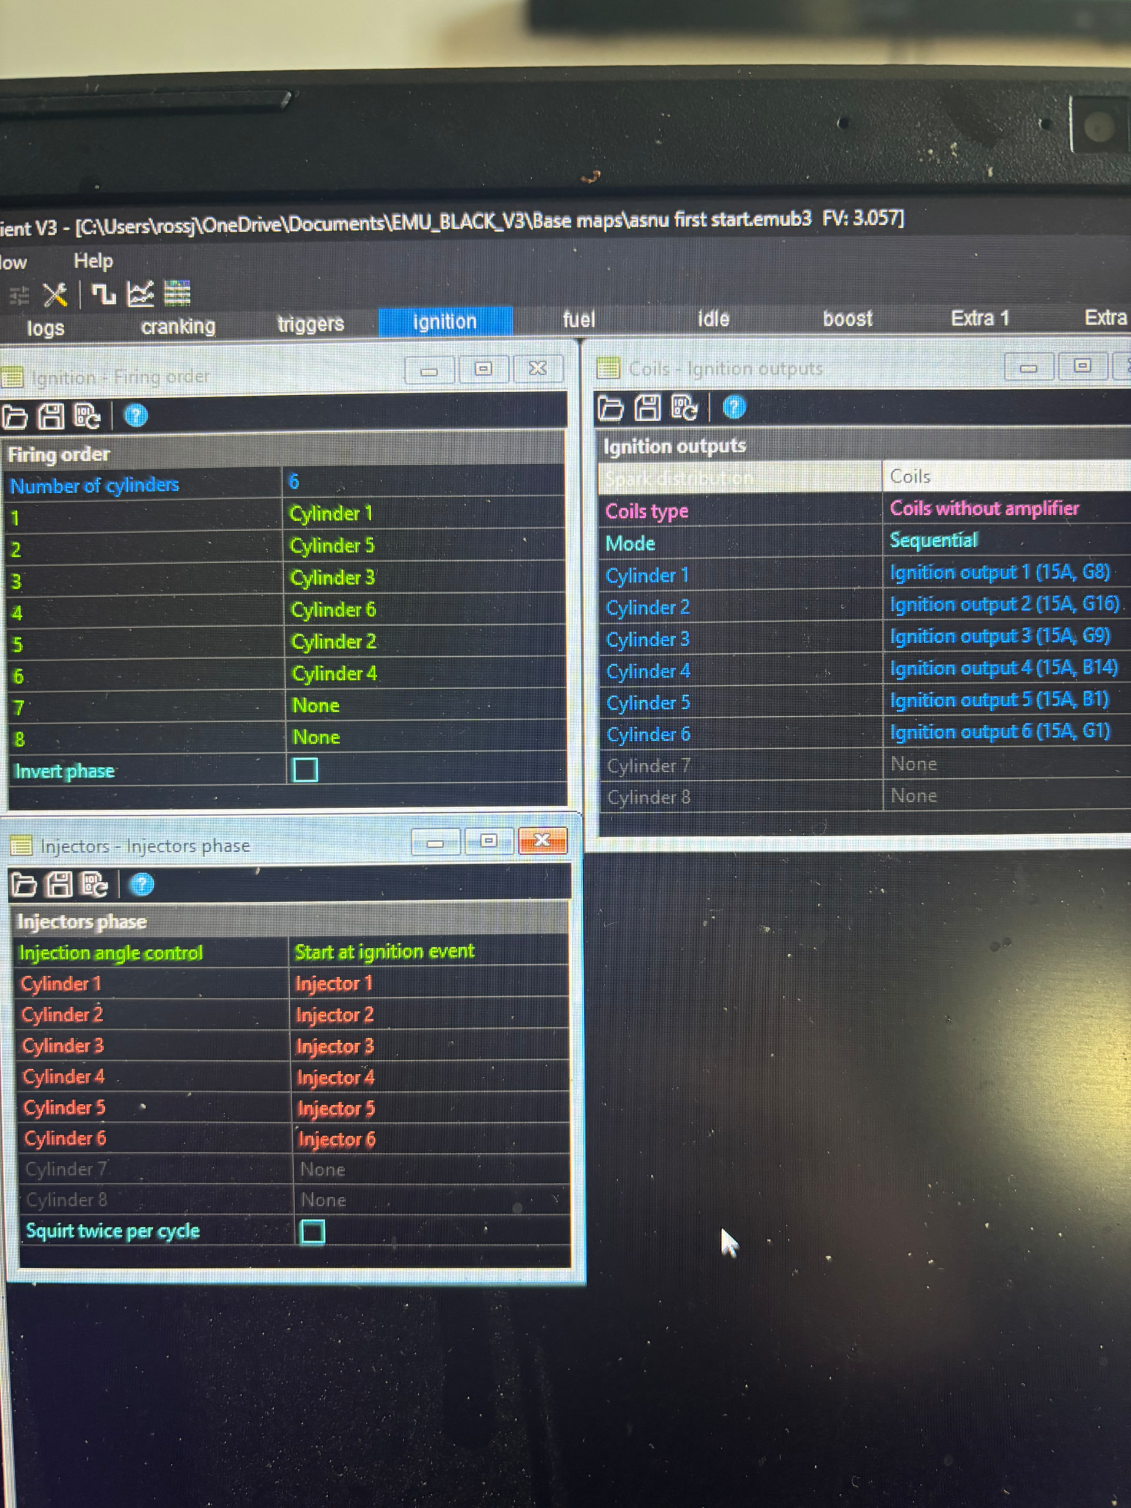Change Coils type value Coils without amplifier
Image resolution: width=1131 pixels, height=1508 pixels.
(984, 508)
